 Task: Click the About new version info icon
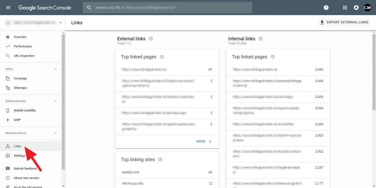pos(8,178)
